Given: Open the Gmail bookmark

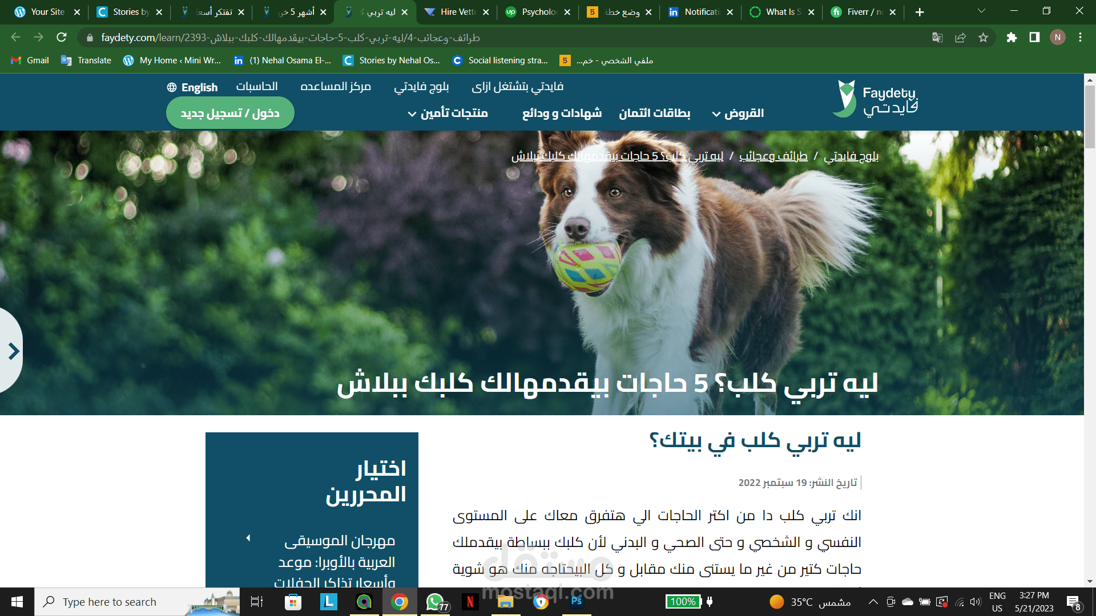Looking at the screenshot, I should pos(30,60).
